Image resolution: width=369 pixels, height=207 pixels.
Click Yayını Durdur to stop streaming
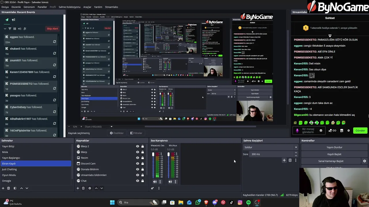pyautogui.click(x=334, y=147)
